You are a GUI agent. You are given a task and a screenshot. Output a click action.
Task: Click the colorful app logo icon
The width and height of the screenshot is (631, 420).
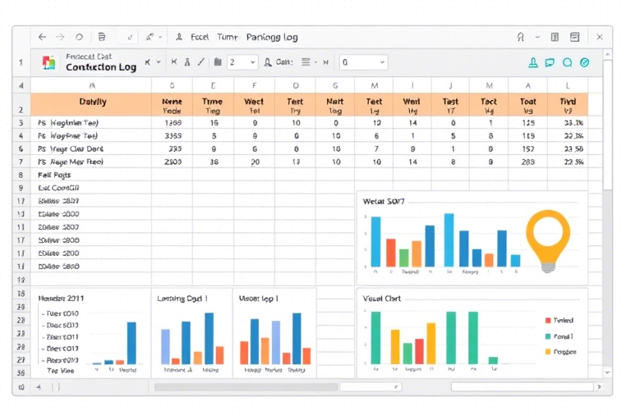(x=49, y=62)
